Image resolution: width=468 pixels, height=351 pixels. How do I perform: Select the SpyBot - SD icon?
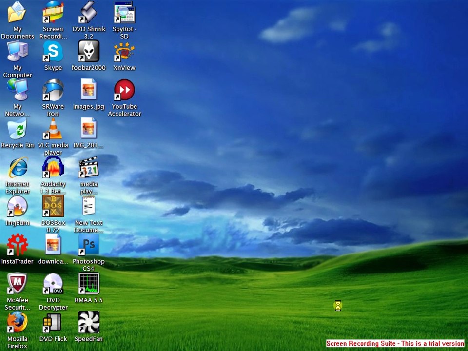click(x=124, y=12)
